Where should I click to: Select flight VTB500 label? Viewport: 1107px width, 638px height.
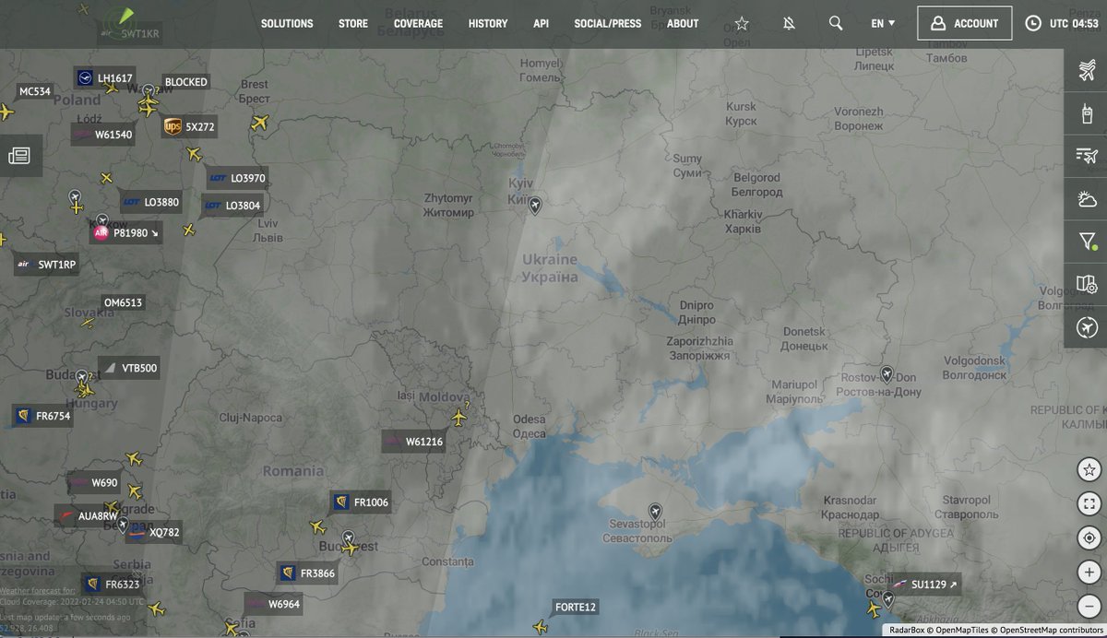click(129, 368)
